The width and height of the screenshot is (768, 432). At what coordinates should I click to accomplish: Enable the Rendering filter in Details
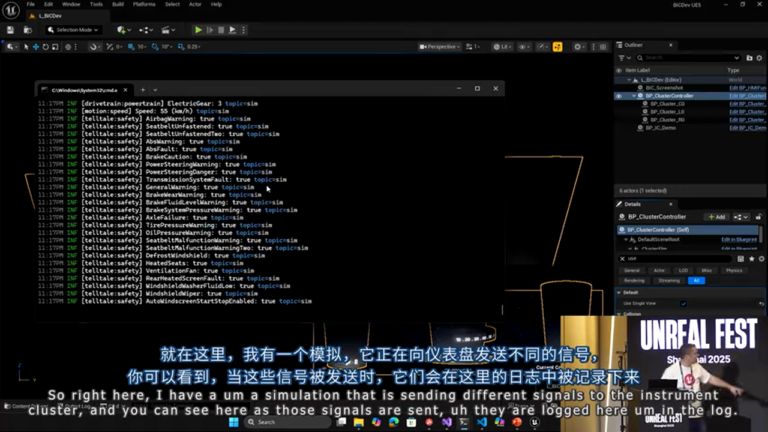click(x=634, y=280)
